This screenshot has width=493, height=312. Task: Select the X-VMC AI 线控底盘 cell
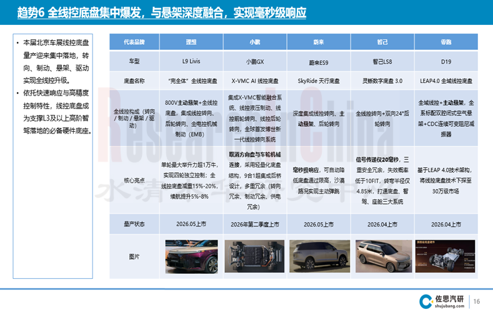click(x=255, y=80)
